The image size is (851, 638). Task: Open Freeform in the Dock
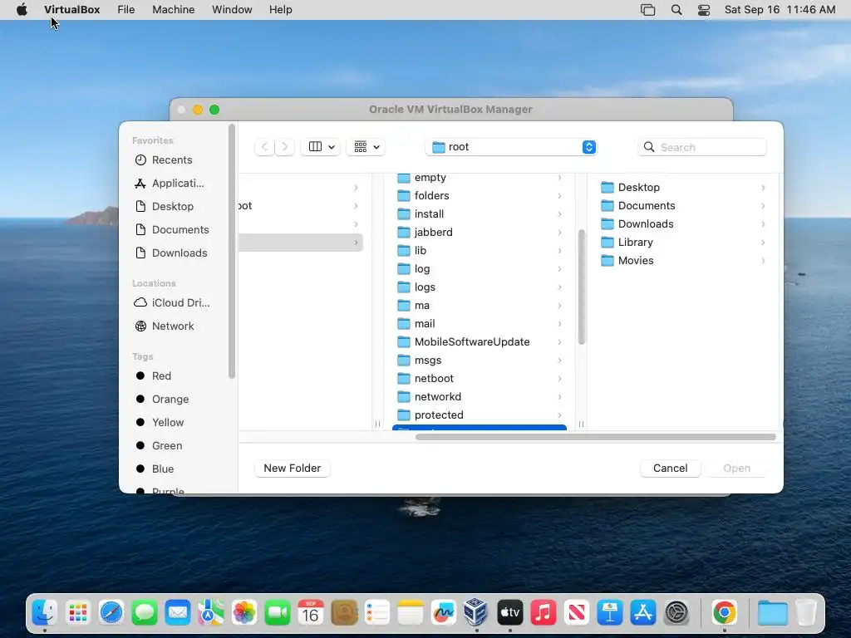coord(444,612)
